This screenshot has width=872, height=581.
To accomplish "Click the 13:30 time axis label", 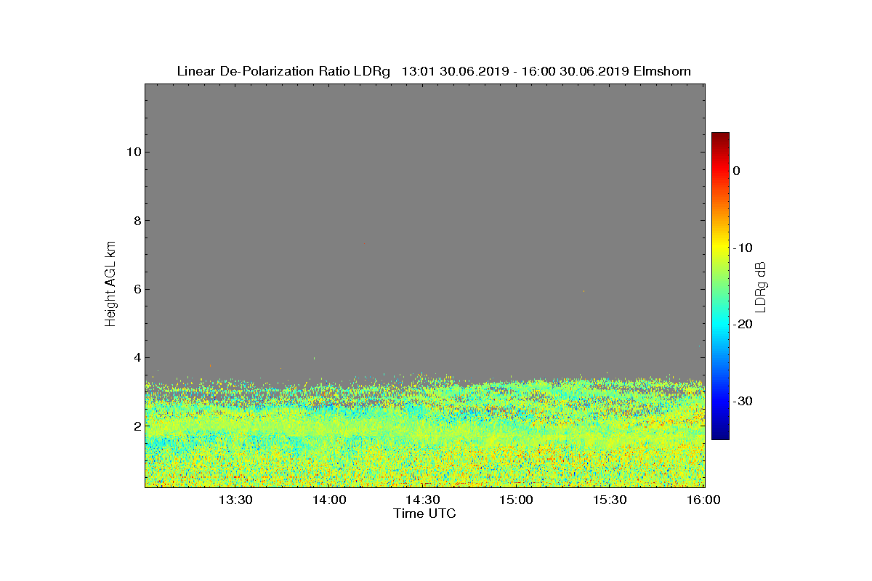I will coord(235,500).
